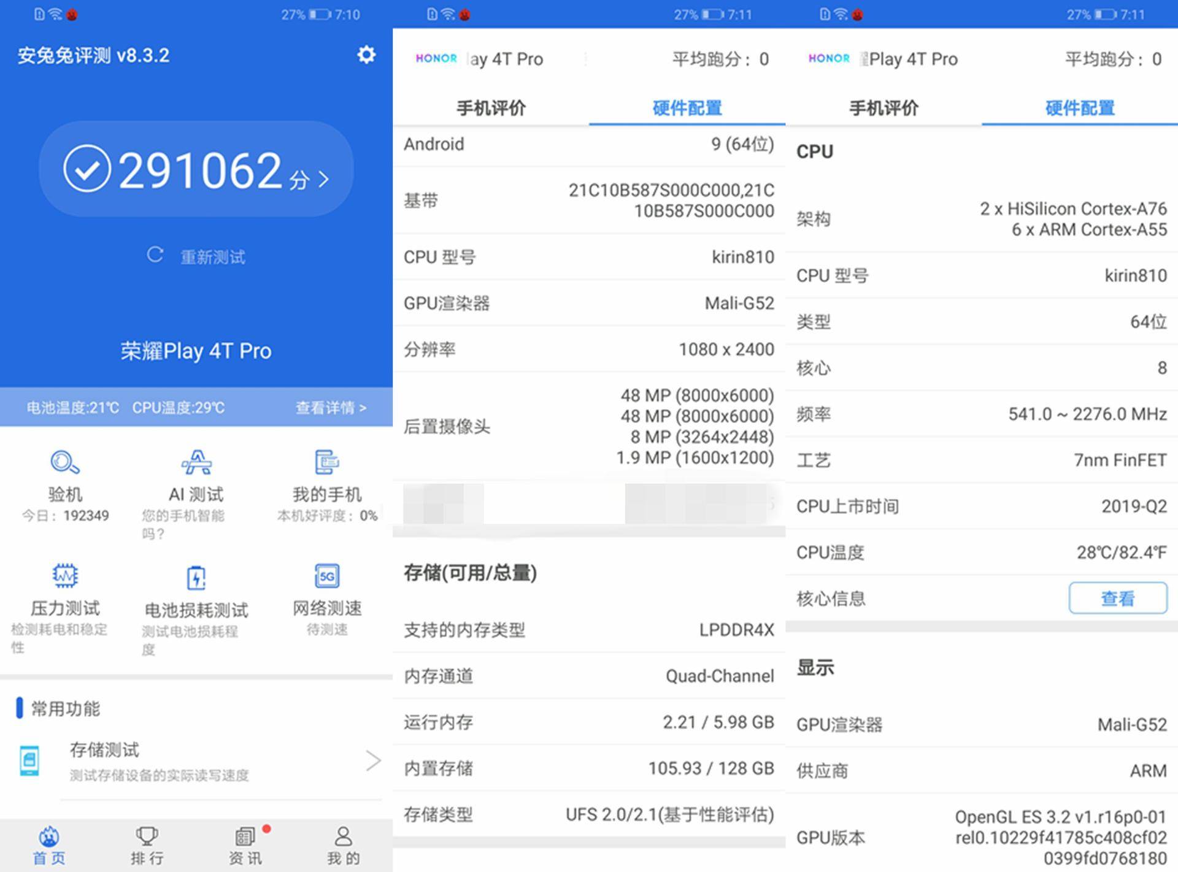Tap CPU温度 28℃/82.4℉ row
Screen dimensions: 1178x872
click(x=982, y=552)
